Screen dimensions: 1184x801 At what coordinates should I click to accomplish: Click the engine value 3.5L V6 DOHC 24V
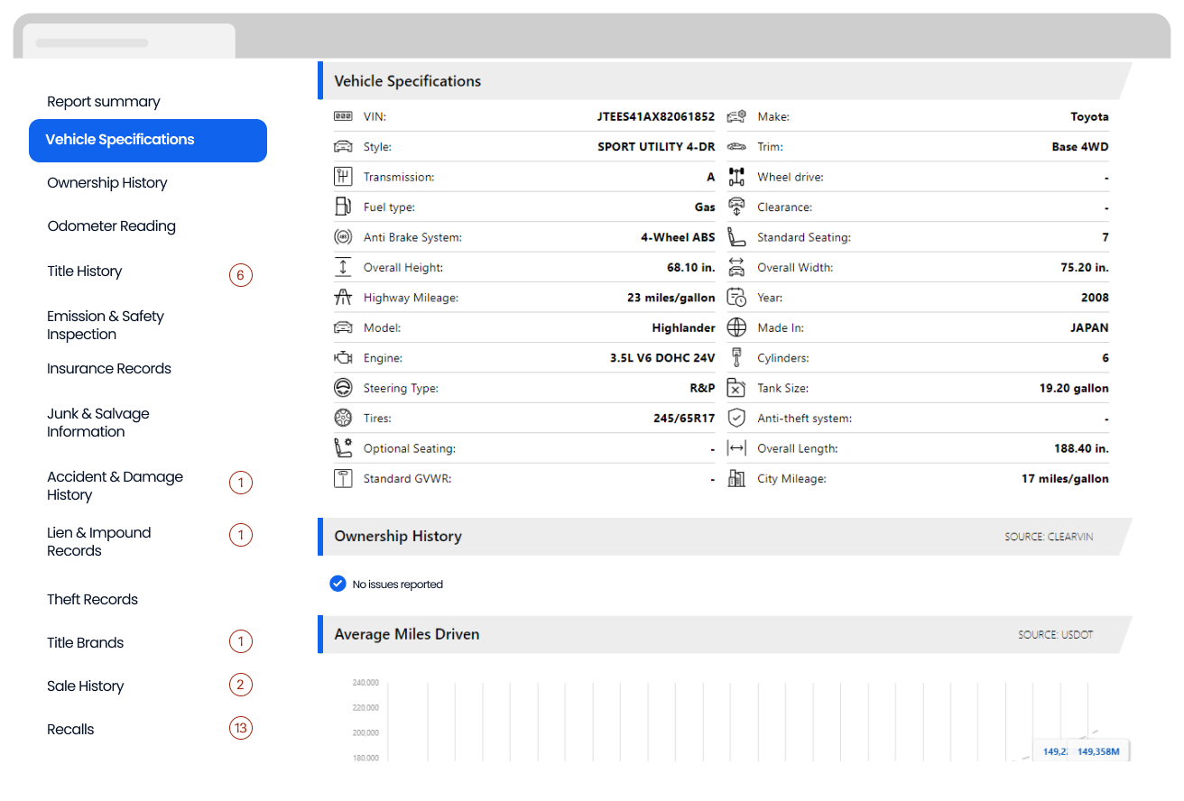tap(662, 358)
